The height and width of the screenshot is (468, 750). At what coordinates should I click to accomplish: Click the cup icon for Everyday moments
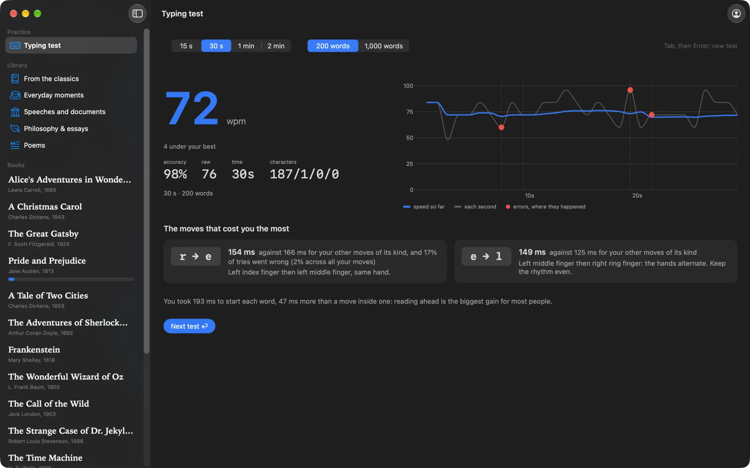pos(15,95)
